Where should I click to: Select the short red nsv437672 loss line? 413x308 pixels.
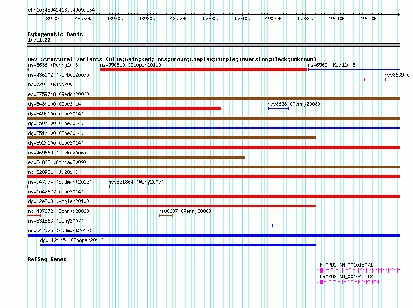pyautogui.click(x=34, y=216)
